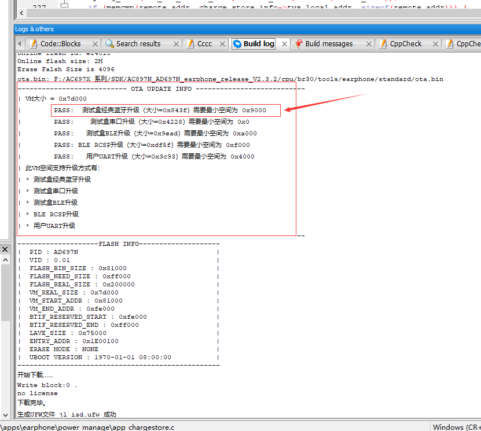Open the first CppCheck tab

pyautogui.click(x=406, y=44)
